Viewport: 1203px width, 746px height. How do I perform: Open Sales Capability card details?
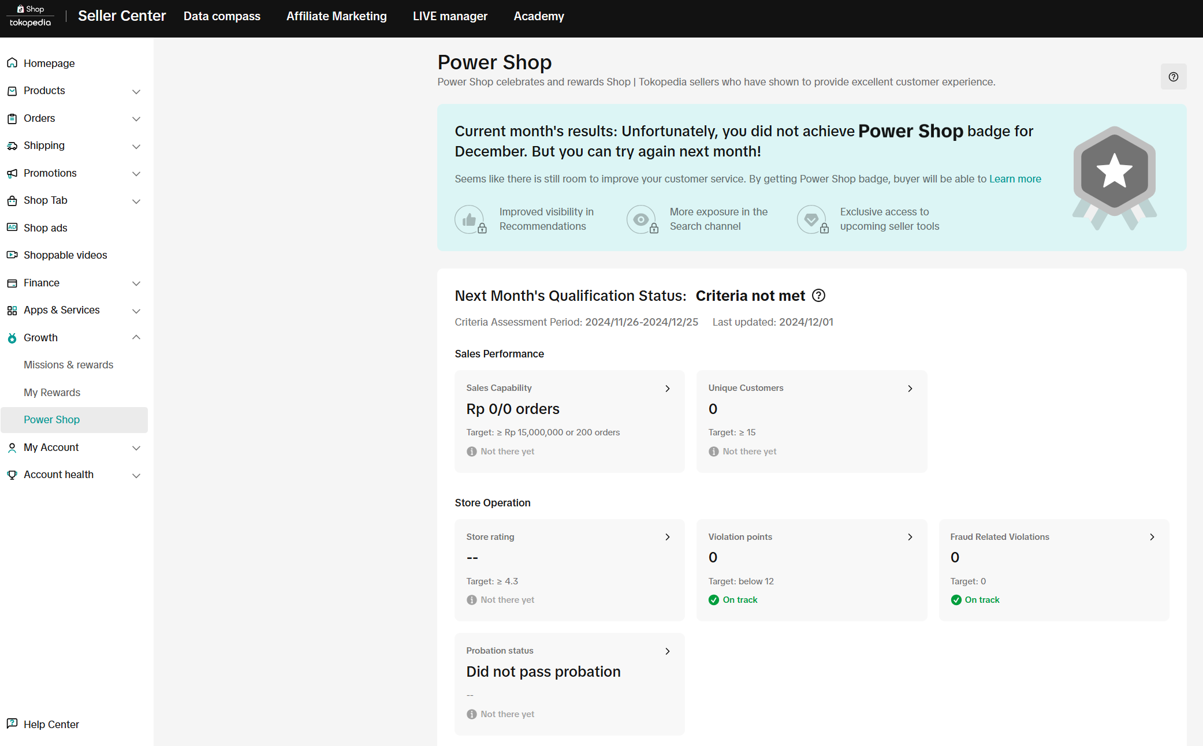pyautogui.click(x=667, y=389)
